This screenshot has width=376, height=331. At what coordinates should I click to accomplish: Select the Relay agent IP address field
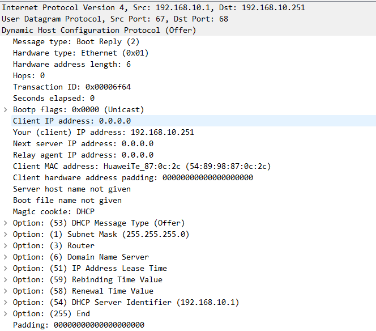coord(83,155)
